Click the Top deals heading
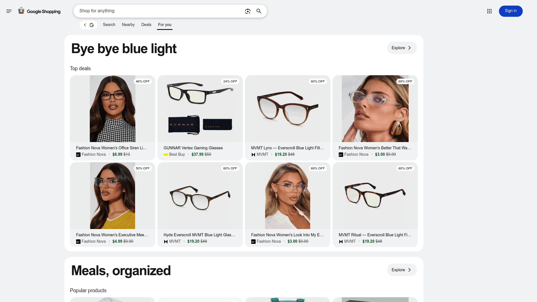The width and height of the screenshot is (537, 302). [80, 69]
